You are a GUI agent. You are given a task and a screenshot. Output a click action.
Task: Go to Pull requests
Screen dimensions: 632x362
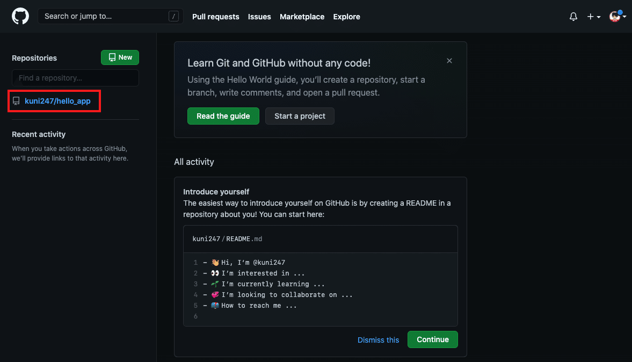pyautogui.click(x=215, y=17)
